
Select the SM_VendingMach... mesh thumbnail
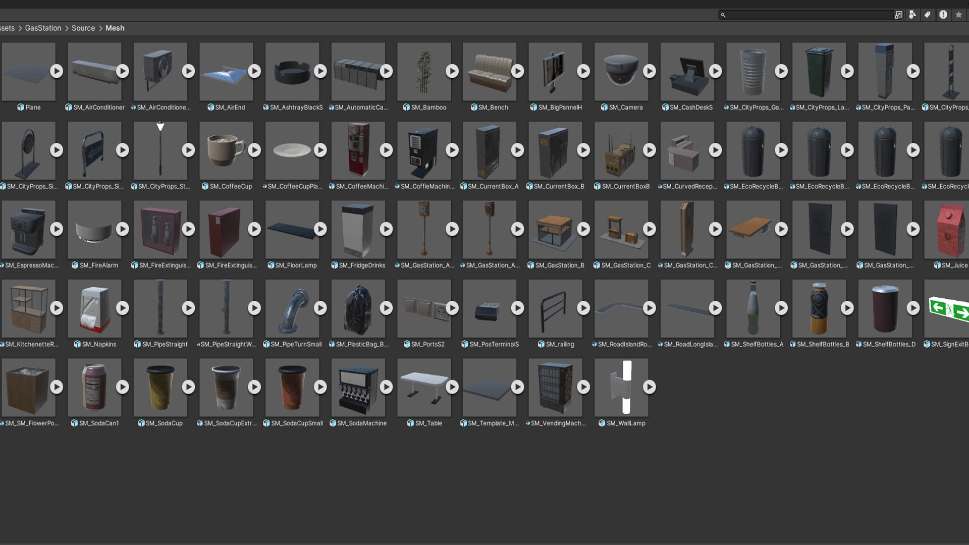point(555,387)
